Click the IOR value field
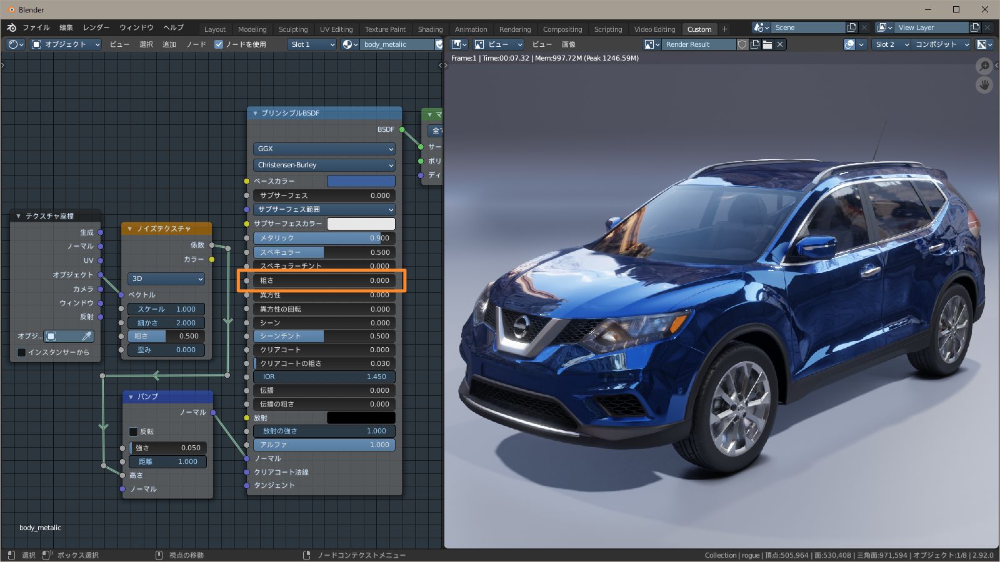This screenshot has width=1000, height=562. (x=324, y=377)
